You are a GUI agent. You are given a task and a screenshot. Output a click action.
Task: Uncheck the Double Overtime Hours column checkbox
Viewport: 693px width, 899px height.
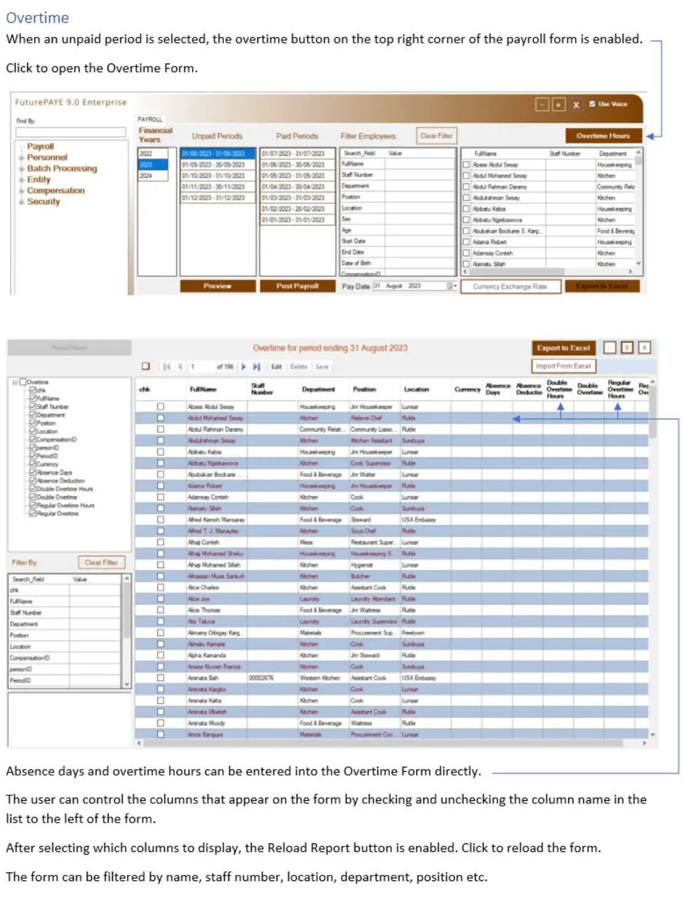tap(33, 488)
